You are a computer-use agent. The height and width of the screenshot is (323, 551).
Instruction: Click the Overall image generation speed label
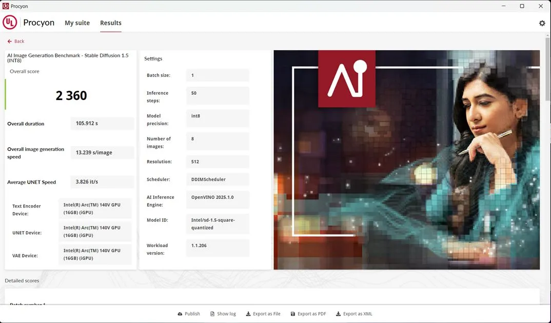35,153
